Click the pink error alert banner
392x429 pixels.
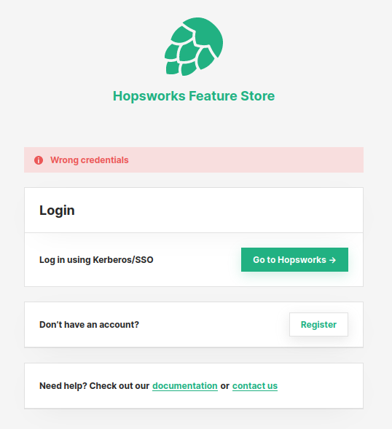194,160
